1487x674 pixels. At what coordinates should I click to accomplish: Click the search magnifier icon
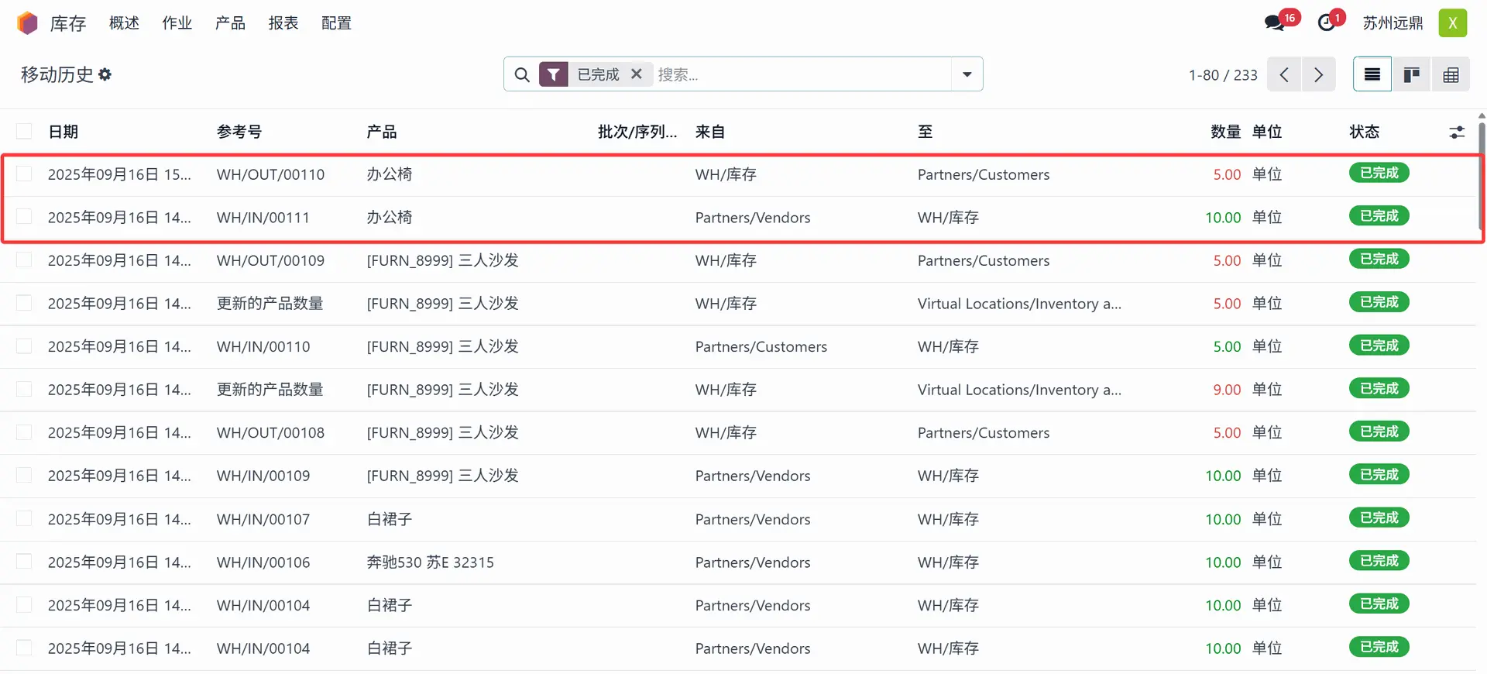(522, 74)
